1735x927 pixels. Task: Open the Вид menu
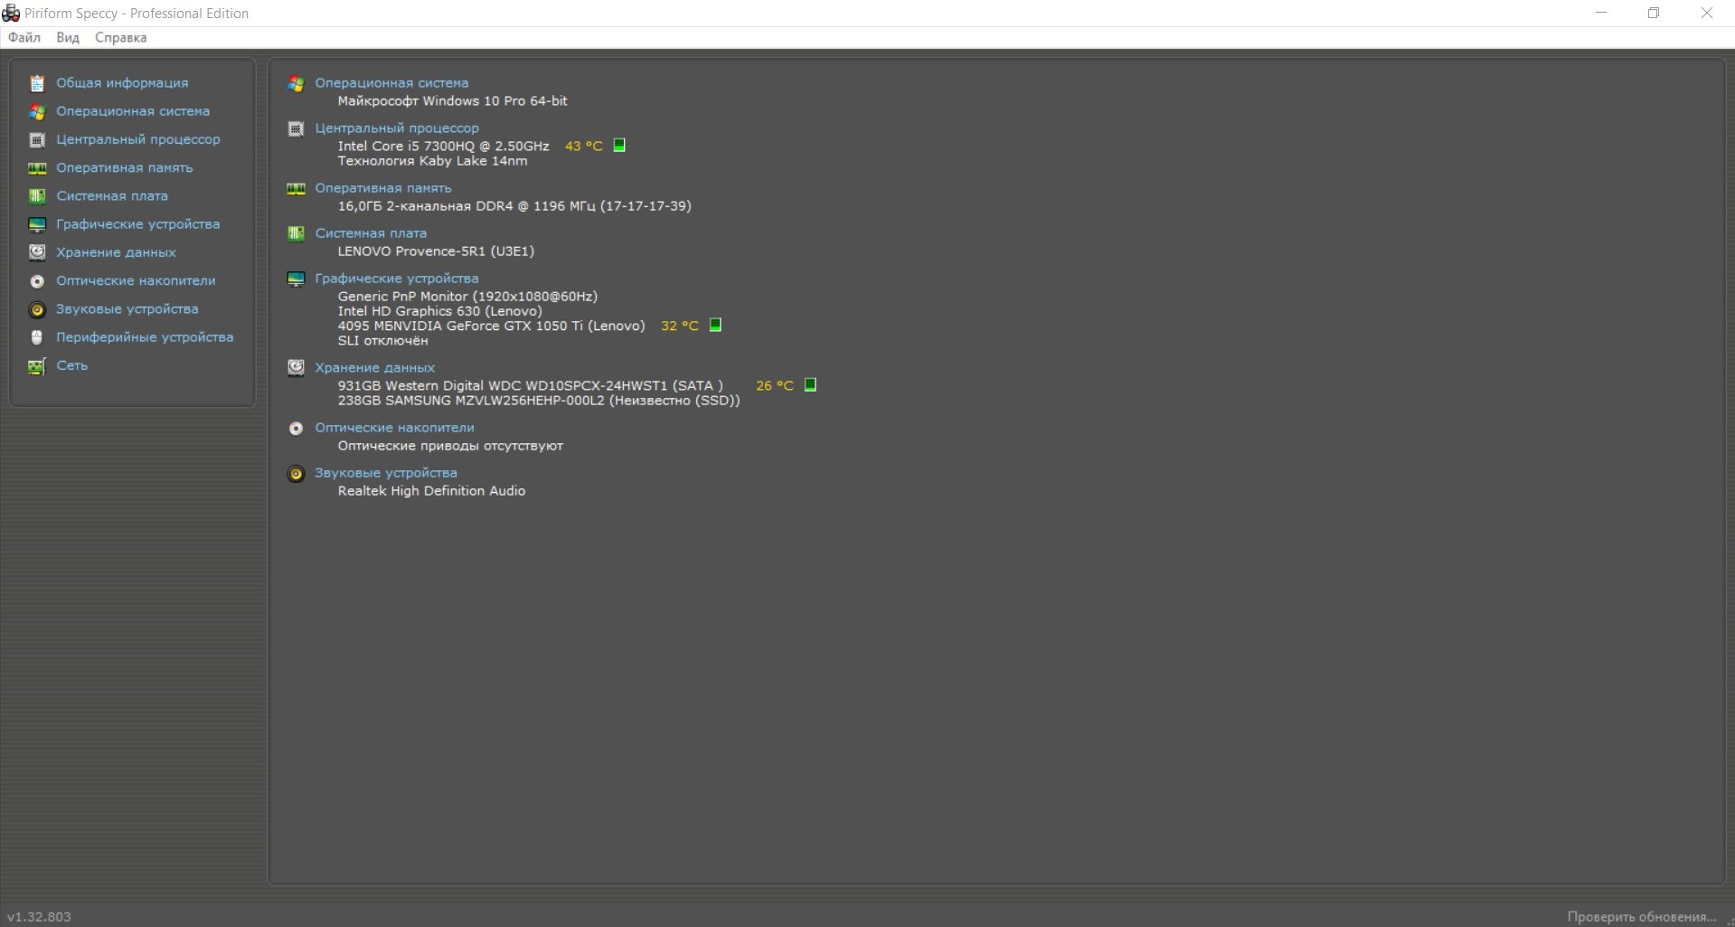(68, 37)
